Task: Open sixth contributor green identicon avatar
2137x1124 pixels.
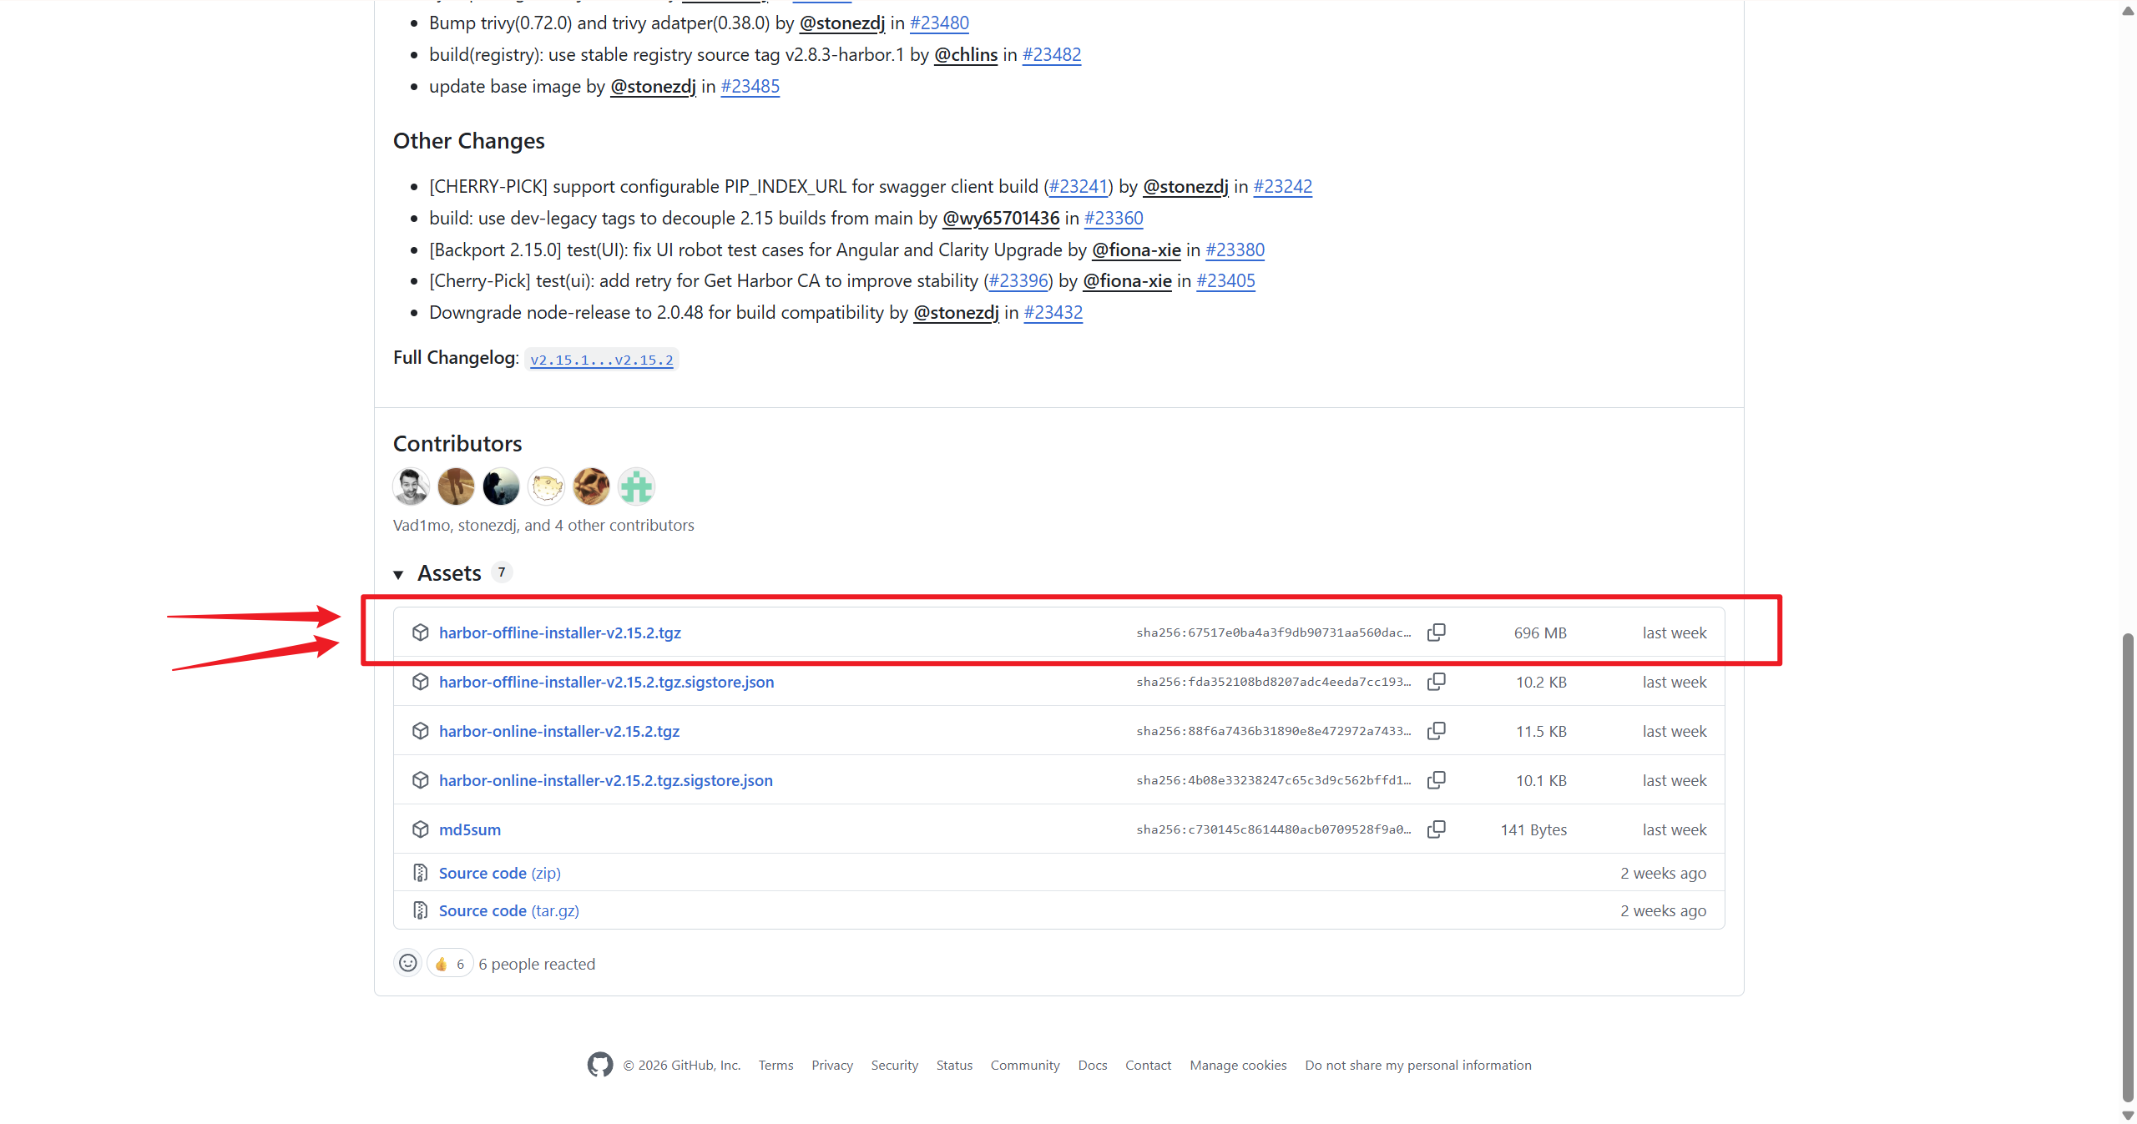Action: [636, 486]
